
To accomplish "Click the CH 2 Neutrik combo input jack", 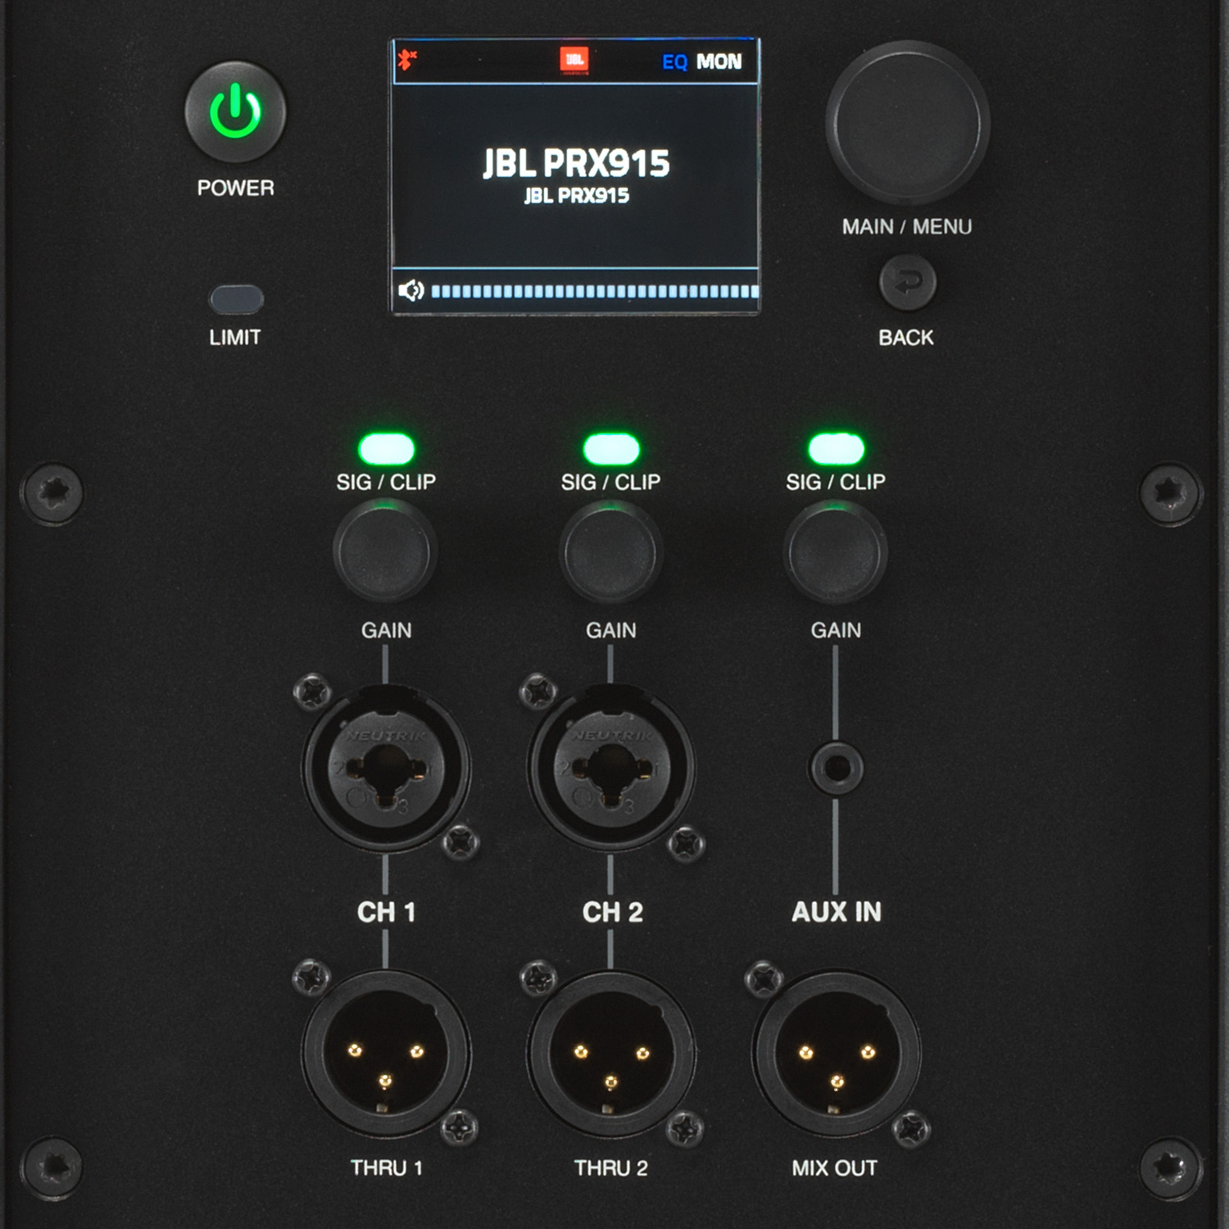I will tap(611, 769).
